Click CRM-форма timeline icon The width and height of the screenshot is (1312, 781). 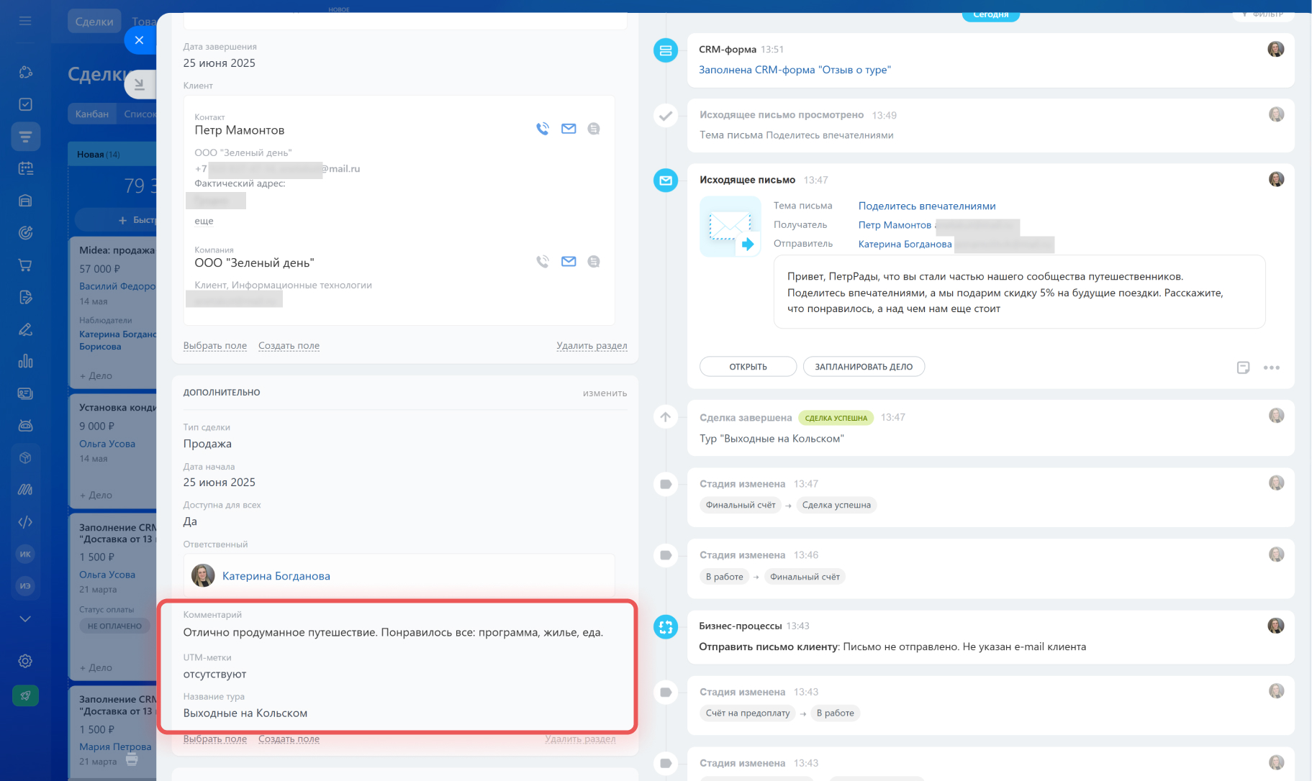click(666, 50)
